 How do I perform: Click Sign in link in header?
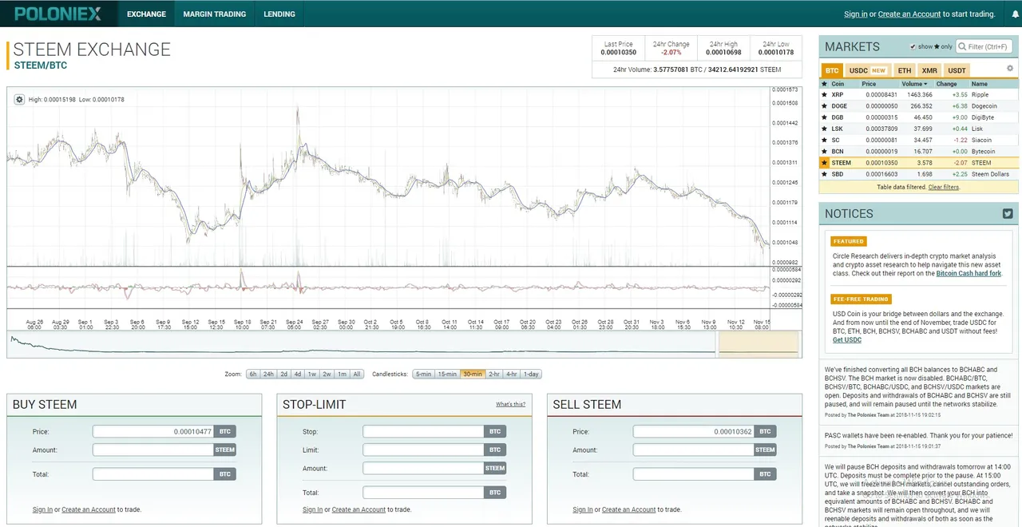point(855,14)
